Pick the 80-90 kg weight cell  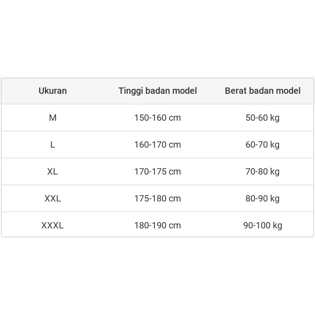coord(262,198)
